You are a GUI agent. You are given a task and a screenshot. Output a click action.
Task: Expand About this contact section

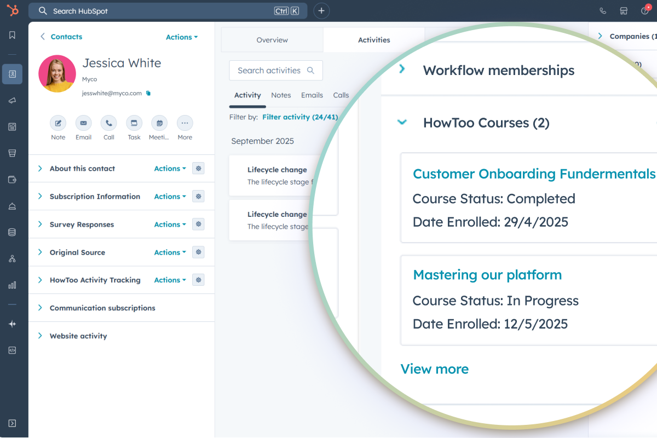tap(40, 169)
